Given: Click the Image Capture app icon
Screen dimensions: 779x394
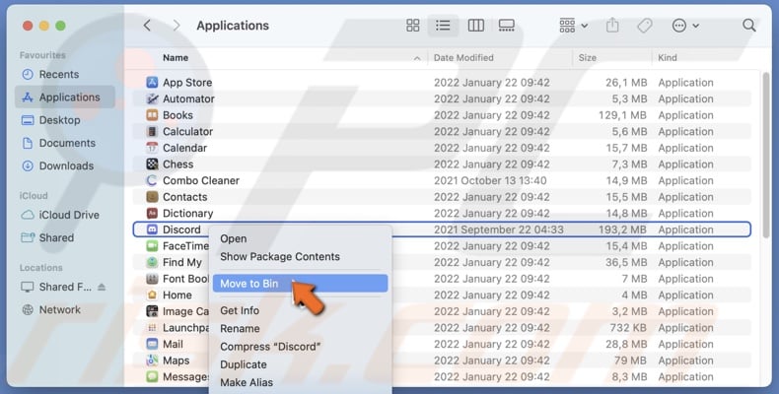Looking at the screenshot, I should pos(152,311).
